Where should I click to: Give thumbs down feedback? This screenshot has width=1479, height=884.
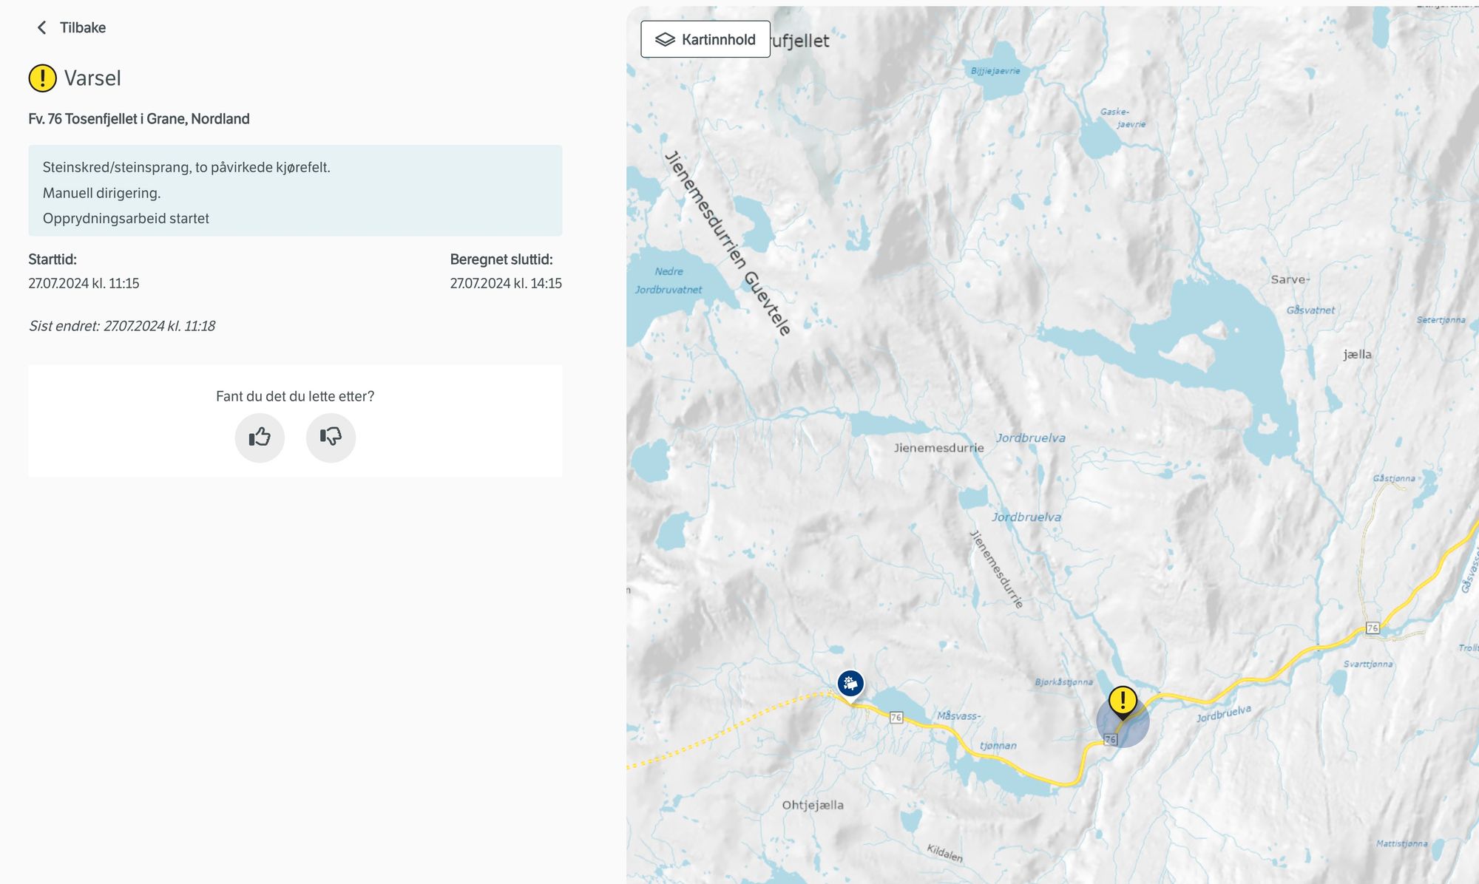[331, 438]
